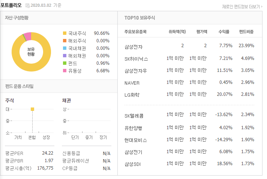Click the 평균PBR value 1.97
This screenshot has width=267, height=179.
49,161
